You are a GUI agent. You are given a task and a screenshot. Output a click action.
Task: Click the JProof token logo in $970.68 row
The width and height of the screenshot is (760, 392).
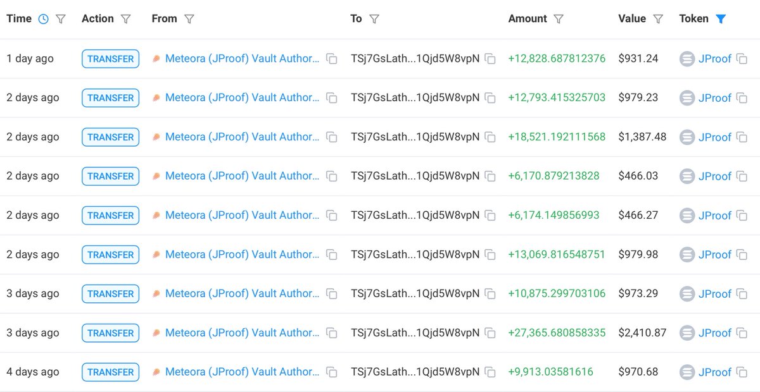687,372
